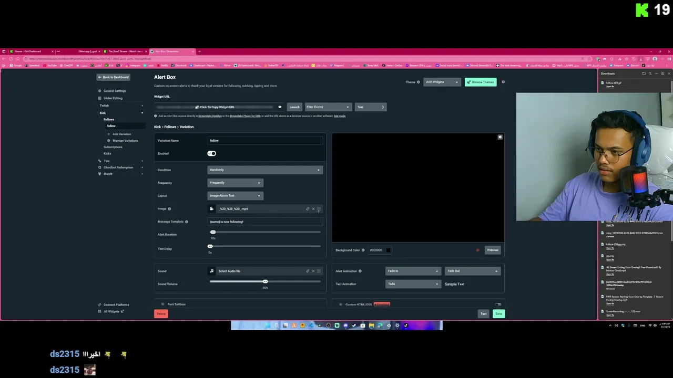Click the music note icon in Sound row
This screenshot has height=378, width=673.
[212, 271]
